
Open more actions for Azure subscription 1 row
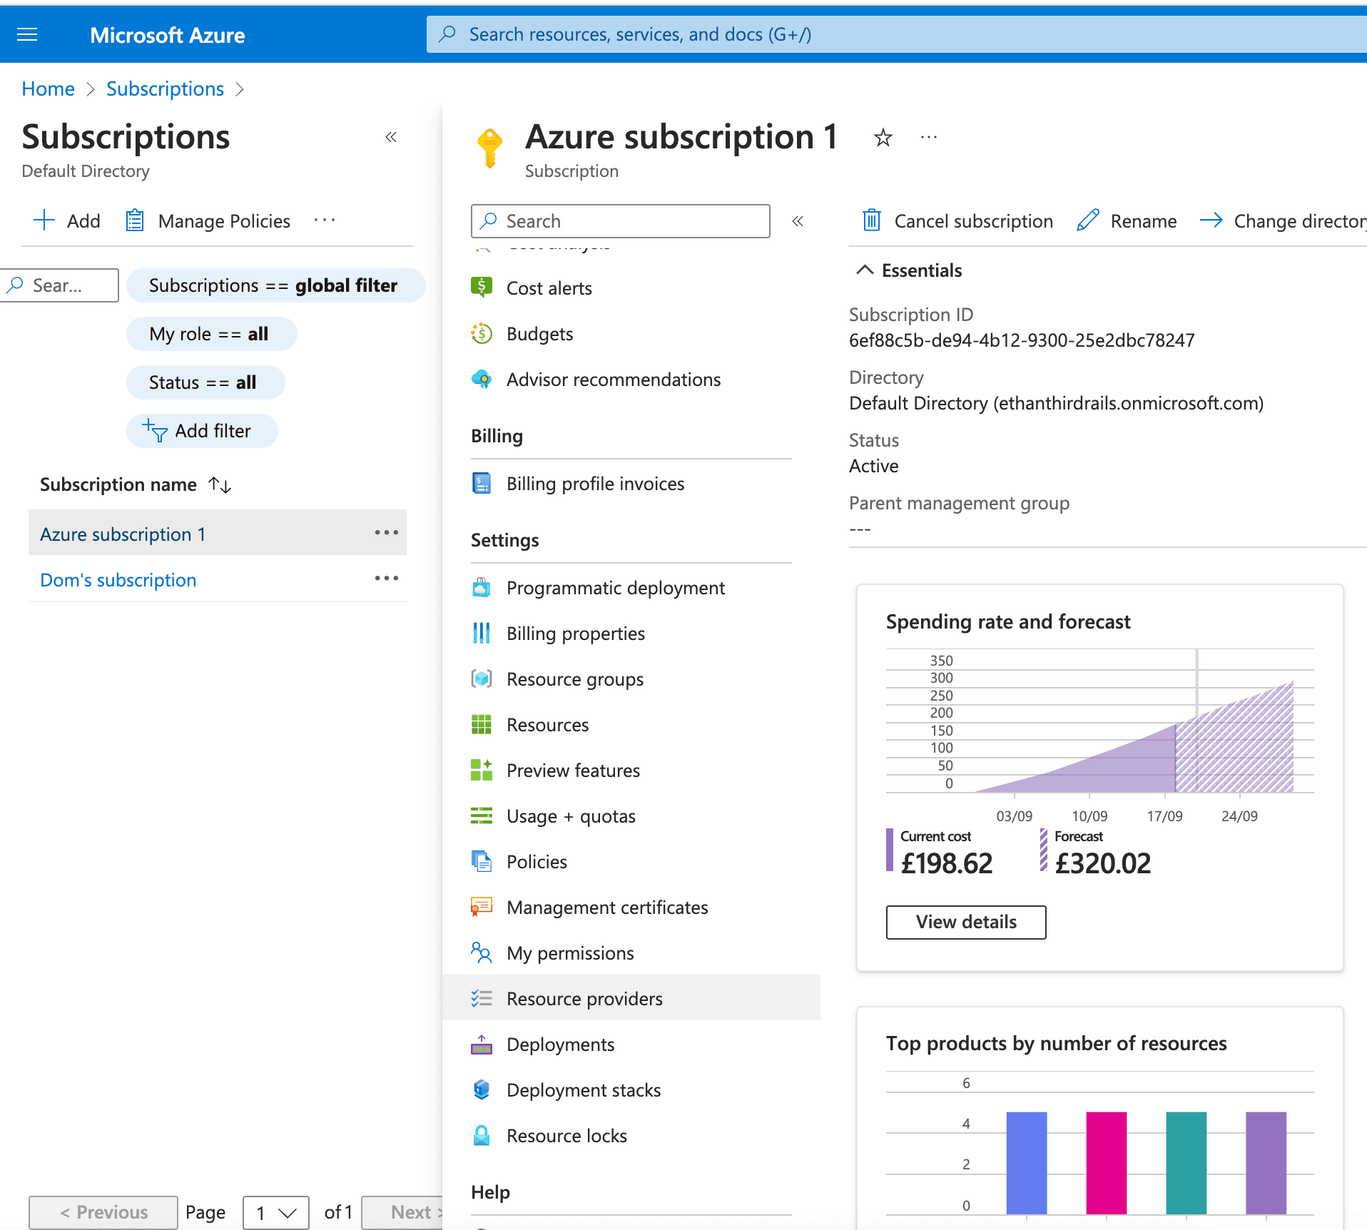coord(387,532)
